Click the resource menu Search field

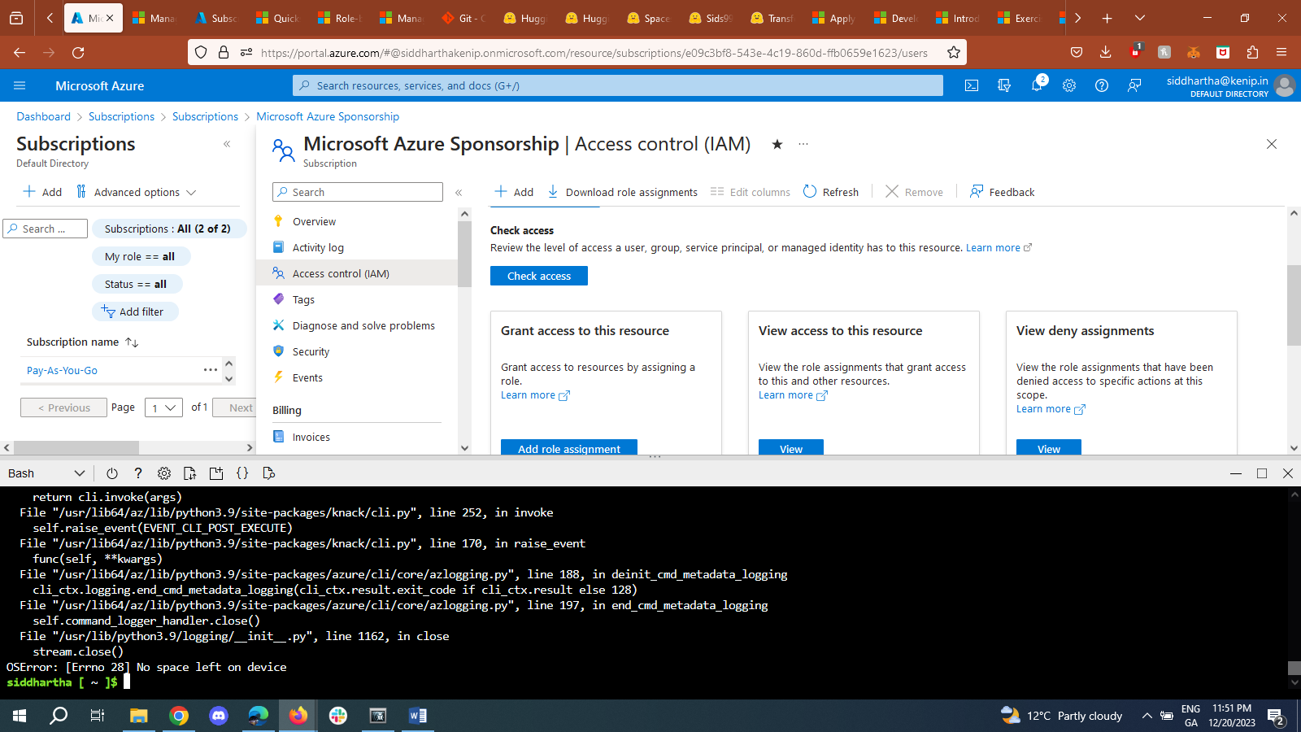click(358, 192)
